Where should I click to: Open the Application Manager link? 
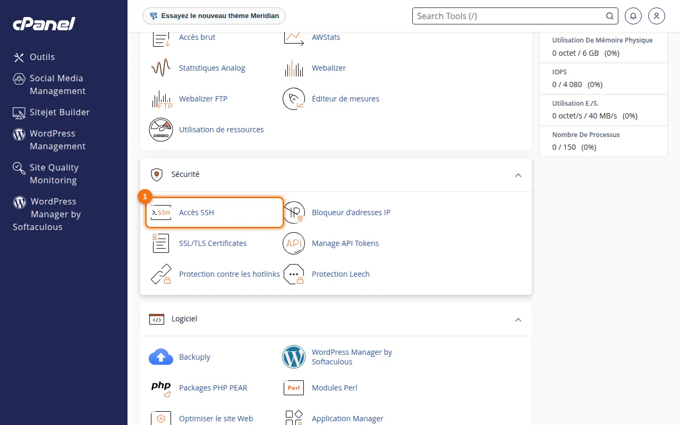347,419
